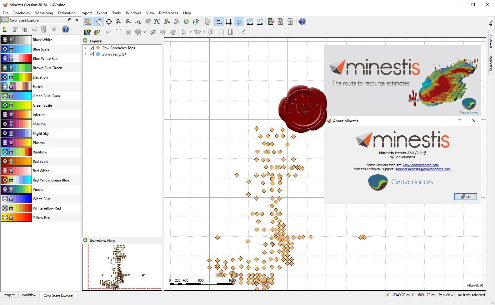Go to the previous zoom view
The image size is (495, 305).
(x=167, y=22)
